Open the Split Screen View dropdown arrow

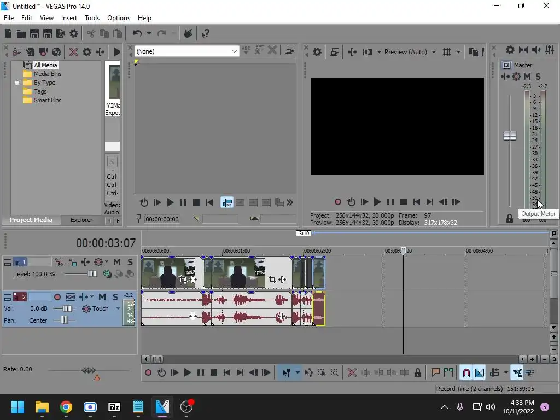coord(379,52)
